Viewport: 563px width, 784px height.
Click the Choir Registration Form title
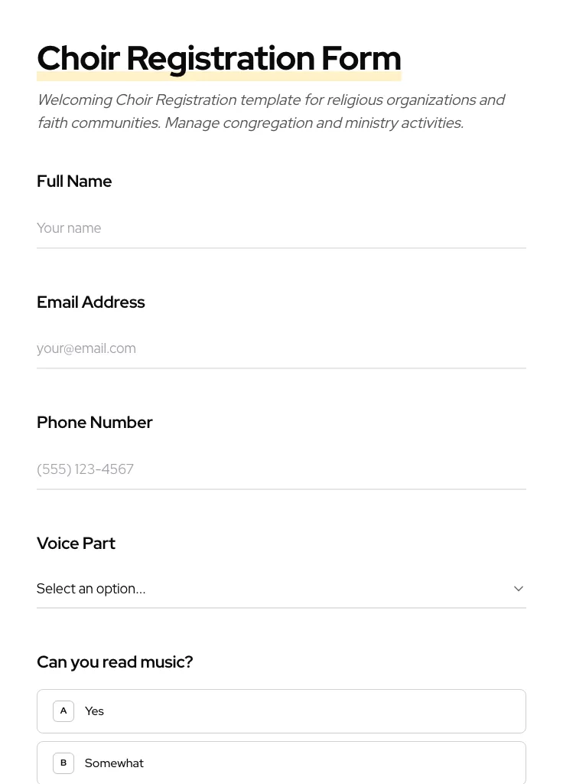(x=219, y=58)
